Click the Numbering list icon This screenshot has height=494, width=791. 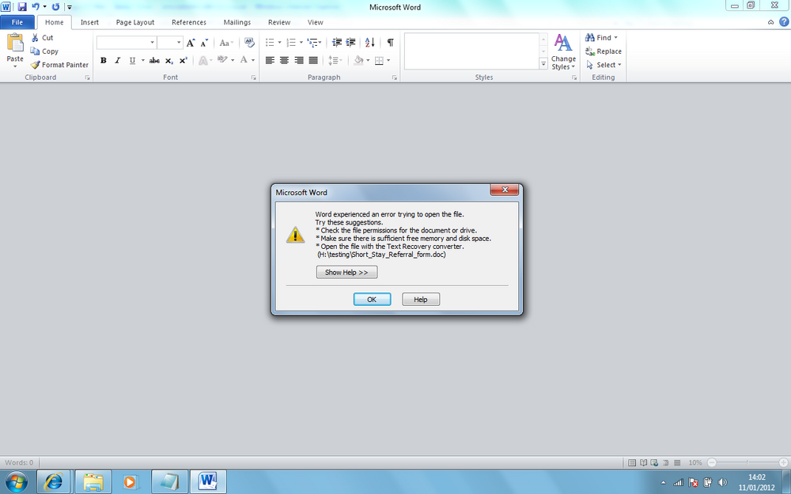(x=291, y=43)
